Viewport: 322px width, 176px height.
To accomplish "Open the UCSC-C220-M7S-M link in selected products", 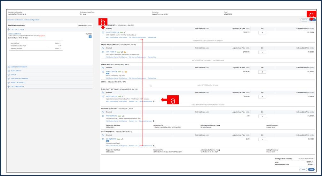I will 113,32.
